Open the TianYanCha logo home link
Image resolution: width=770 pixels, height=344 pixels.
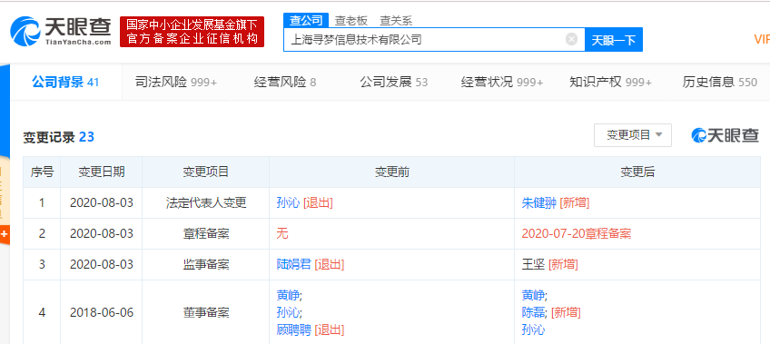point(61,32)
